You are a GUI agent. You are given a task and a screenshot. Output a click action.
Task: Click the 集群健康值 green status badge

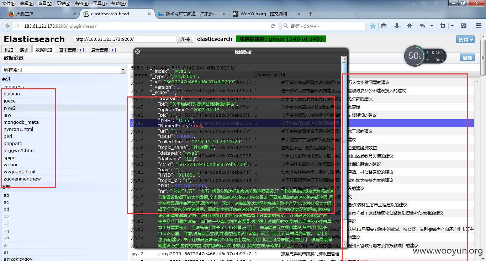tap(281, 39)
